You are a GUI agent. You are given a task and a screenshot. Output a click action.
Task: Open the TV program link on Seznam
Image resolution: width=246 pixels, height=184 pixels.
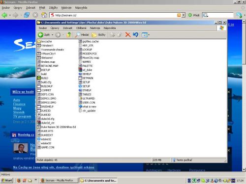22,116
